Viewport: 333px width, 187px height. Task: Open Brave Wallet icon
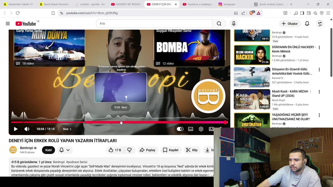click(x=309, y=13)
